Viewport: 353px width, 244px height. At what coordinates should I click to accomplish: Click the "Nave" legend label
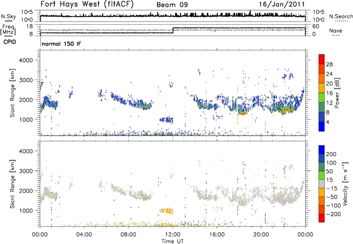click(x=336, y=30)
